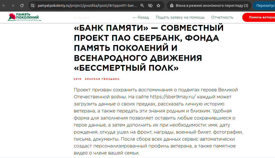This screenshot has width=275, height=158.
Task: Click the browser forward arrow
Action: coord(13,6)
